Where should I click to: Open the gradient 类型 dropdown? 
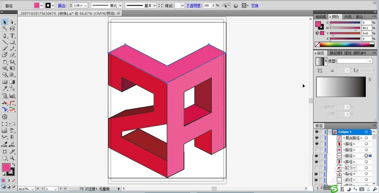pos(370,61)
